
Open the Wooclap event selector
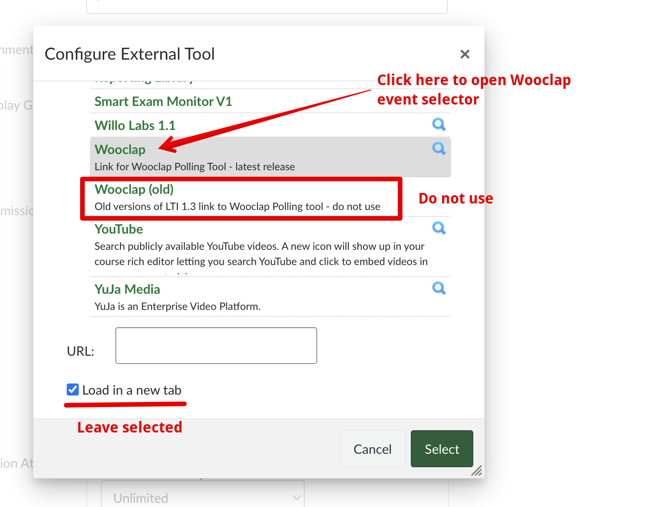[x=120, y=150]
